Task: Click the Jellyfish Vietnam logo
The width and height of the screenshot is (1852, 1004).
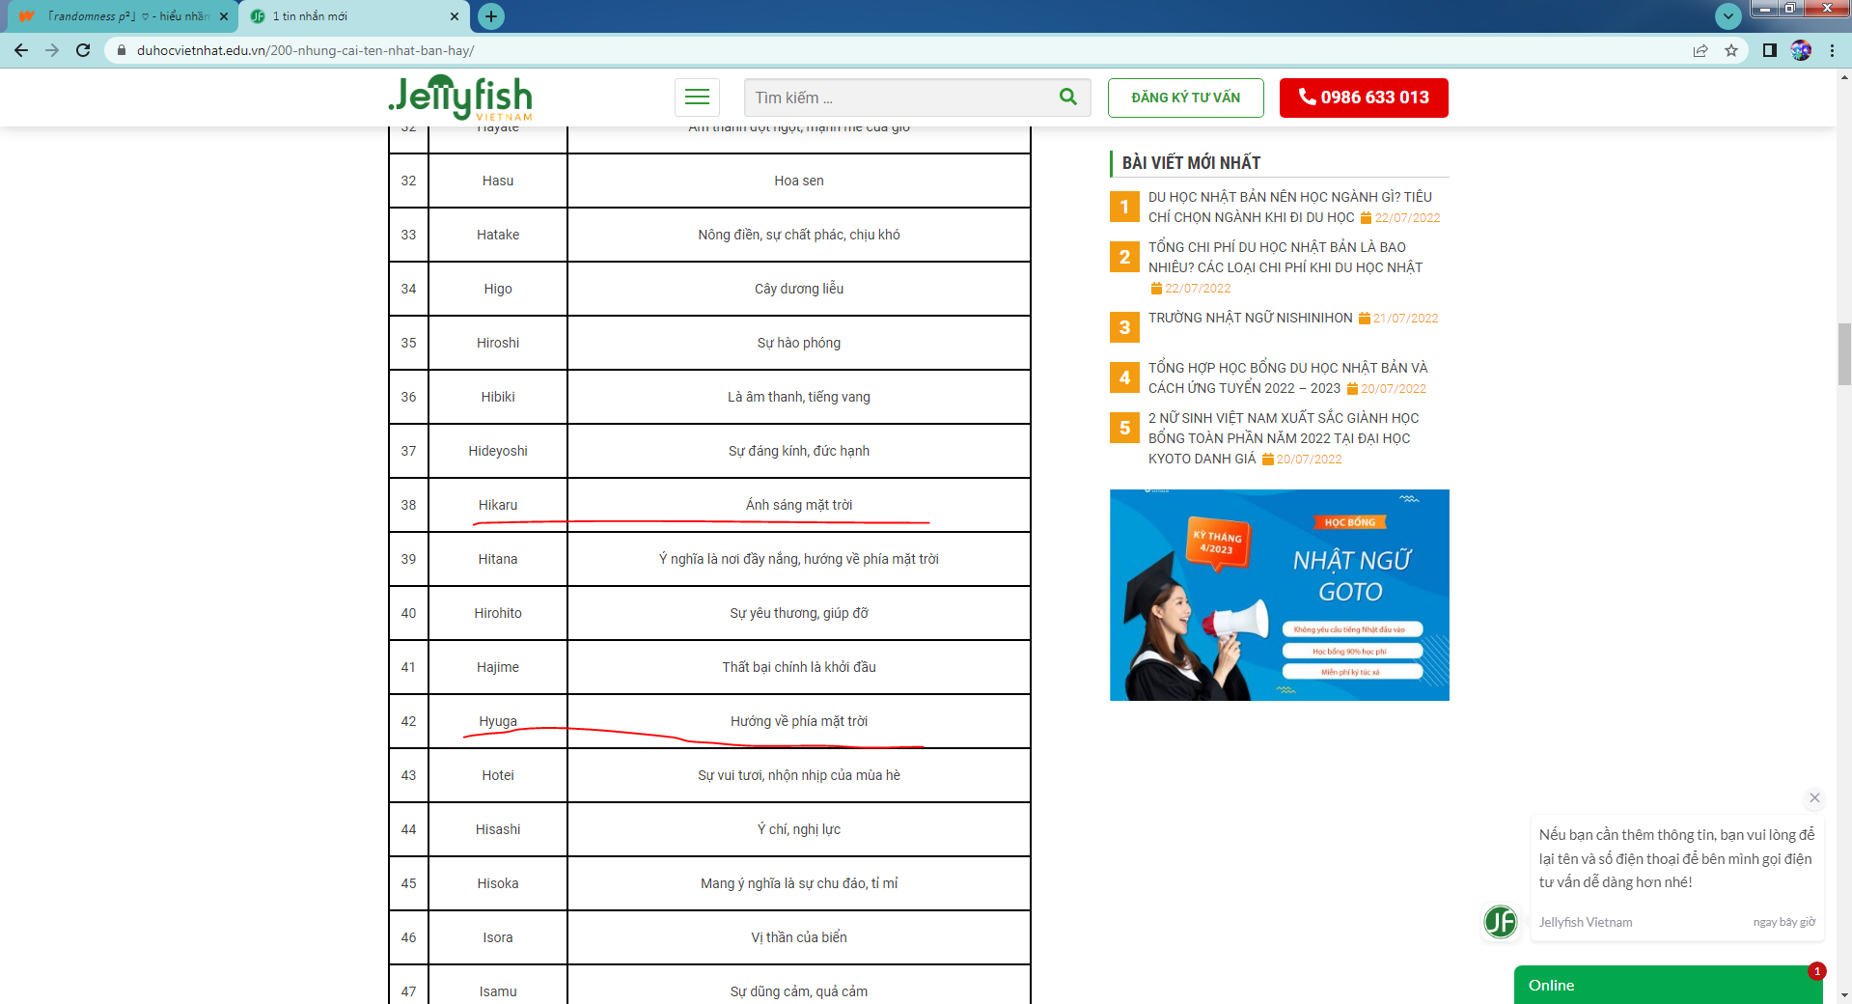Action: coord(460,98)
